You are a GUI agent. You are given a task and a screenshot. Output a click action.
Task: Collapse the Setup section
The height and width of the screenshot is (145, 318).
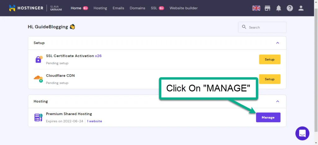[x=278, y=43]
